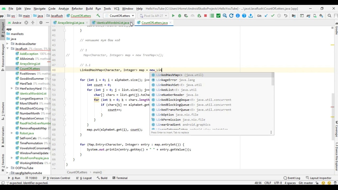This screenshot has height=190, width=338.
Task: Open the Event Log panel
Action: (292, 178)
